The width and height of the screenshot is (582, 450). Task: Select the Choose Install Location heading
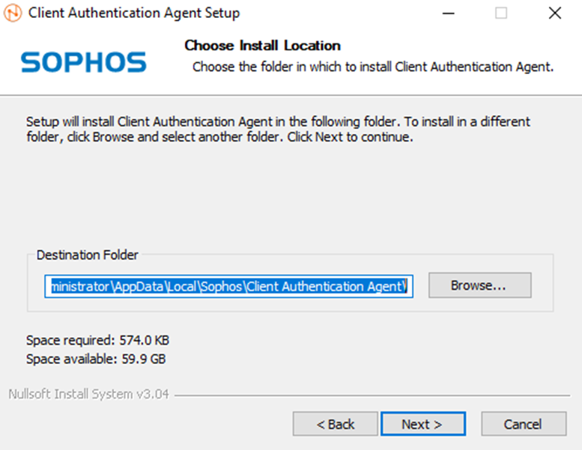point(262,46)
